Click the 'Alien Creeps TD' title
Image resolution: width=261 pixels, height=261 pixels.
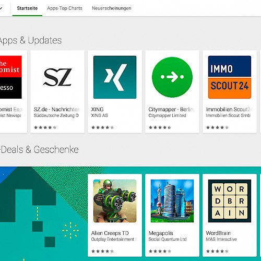pos(110,233)
